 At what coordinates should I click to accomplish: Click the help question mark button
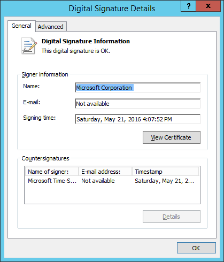tap(189, 6)
